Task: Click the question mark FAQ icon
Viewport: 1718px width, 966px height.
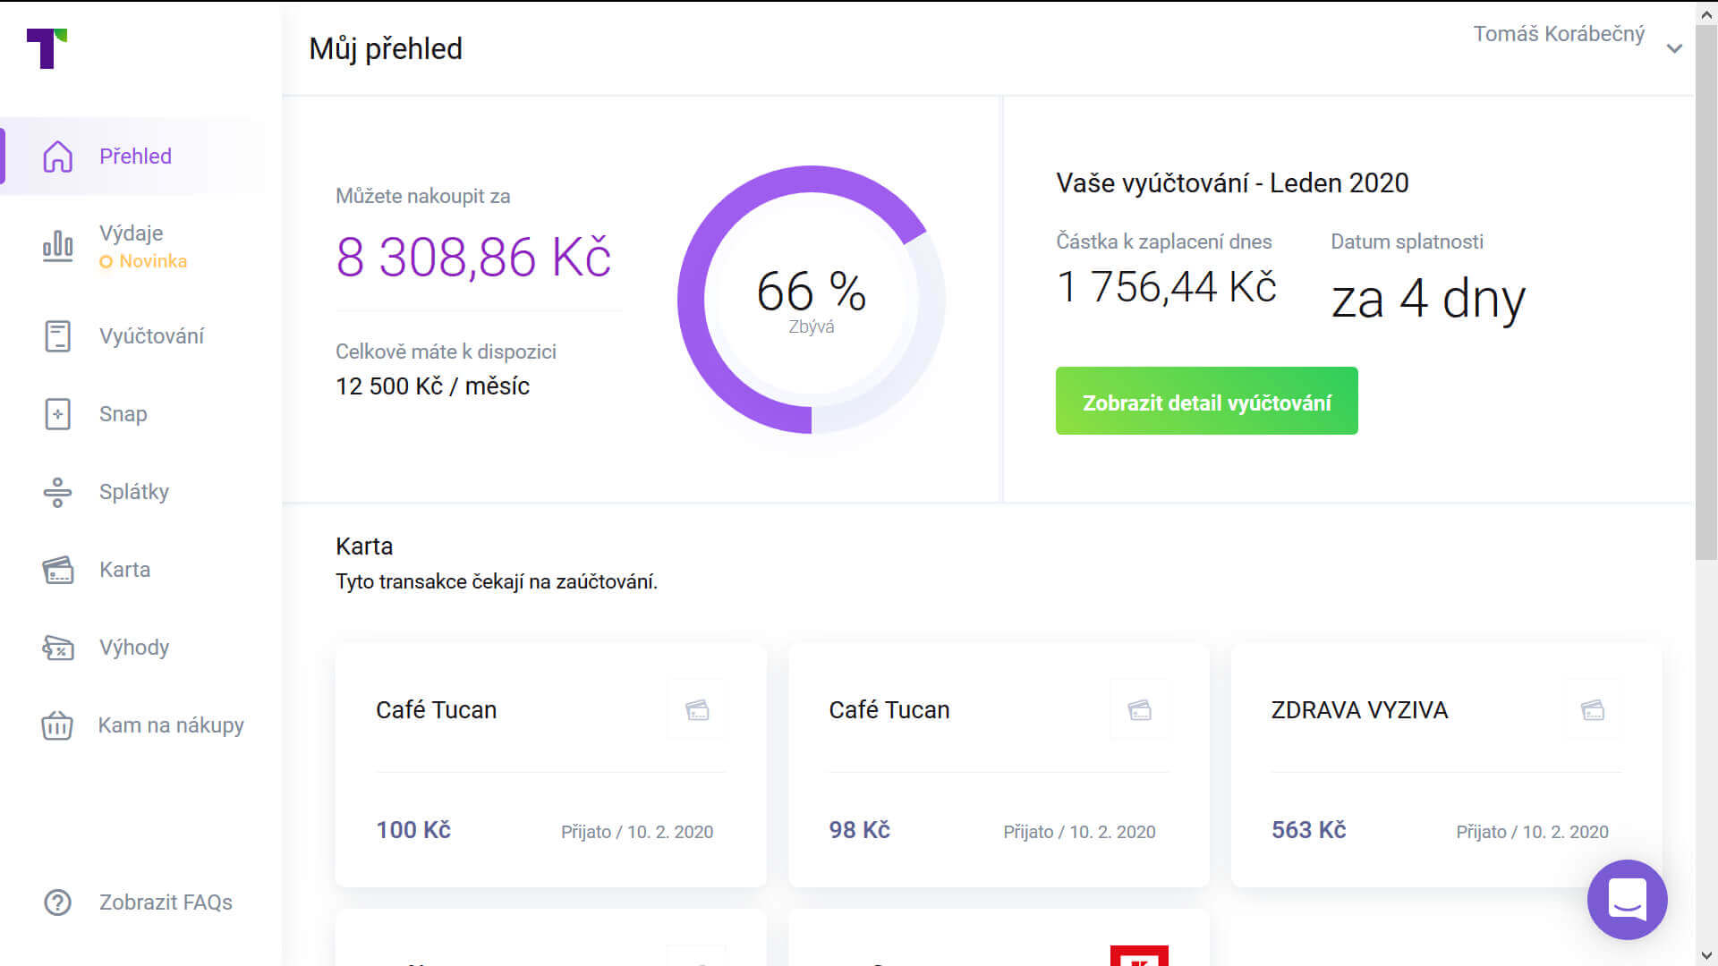Action: 57,902
